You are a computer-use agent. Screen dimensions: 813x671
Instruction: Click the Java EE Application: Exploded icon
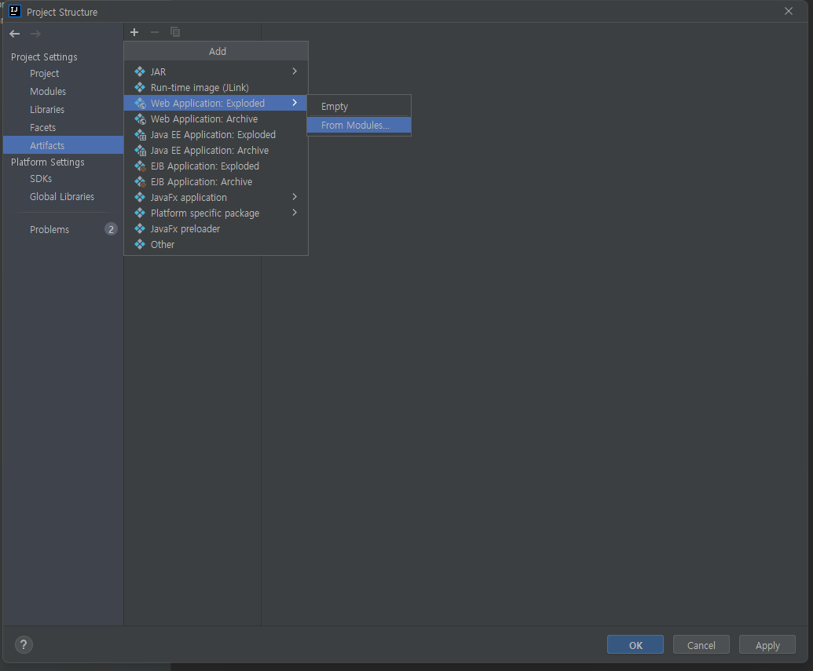pos(140,135)
